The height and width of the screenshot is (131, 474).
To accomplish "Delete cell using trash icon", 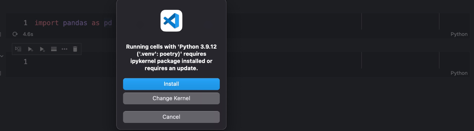I will [x=75, y=49].
